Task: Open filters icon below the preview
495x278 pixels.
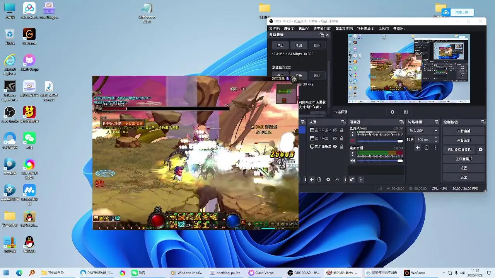Action: [x=405, y=112]
